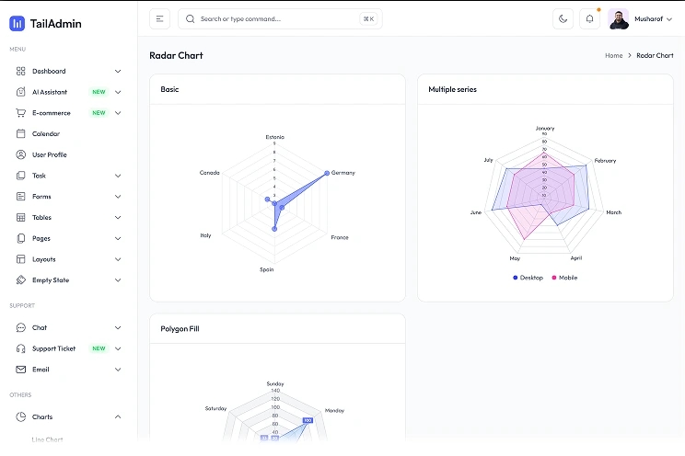Expand the Pages menu chevron

pyautogui.click(x=118, y=238)
